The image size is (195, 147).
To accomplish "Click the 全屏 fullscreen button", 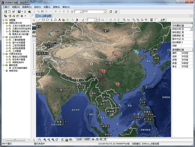I will pyautogui.click(x=163, y=20).
